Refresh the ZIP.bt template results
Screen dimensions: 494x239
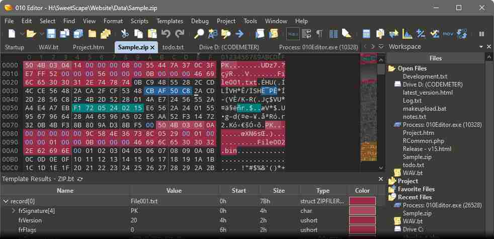(80, 179)
